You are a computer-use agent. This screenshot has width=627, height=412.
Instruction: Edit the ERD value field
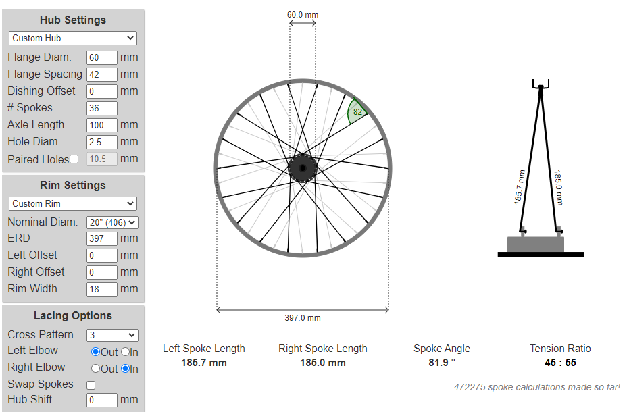point(102,238)
